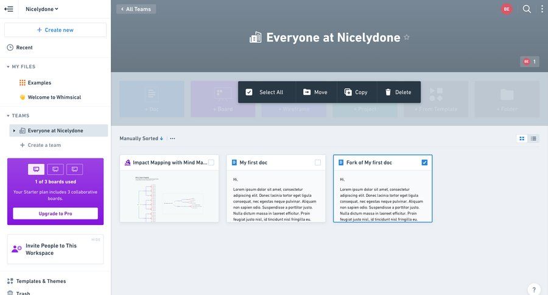Switch to list view
This screenshot has height=295, width=548.
coord(533,138)
